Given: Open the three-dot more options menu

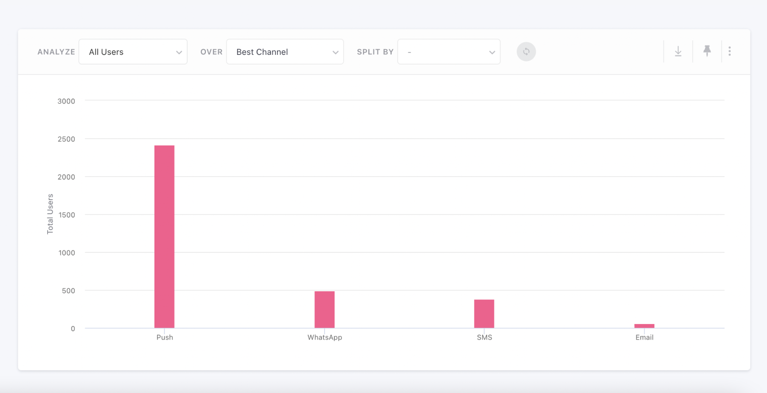Looking at the screenshot, I should click(x=730, y=51).
